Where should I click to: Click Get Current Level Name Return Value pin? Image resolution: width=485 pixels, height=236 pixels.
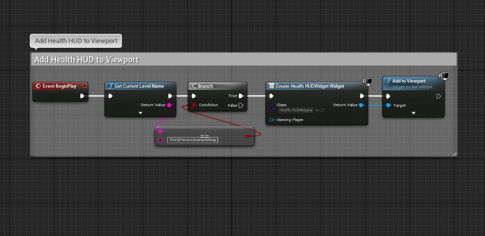pyautogui.click(x=170, y=105)
